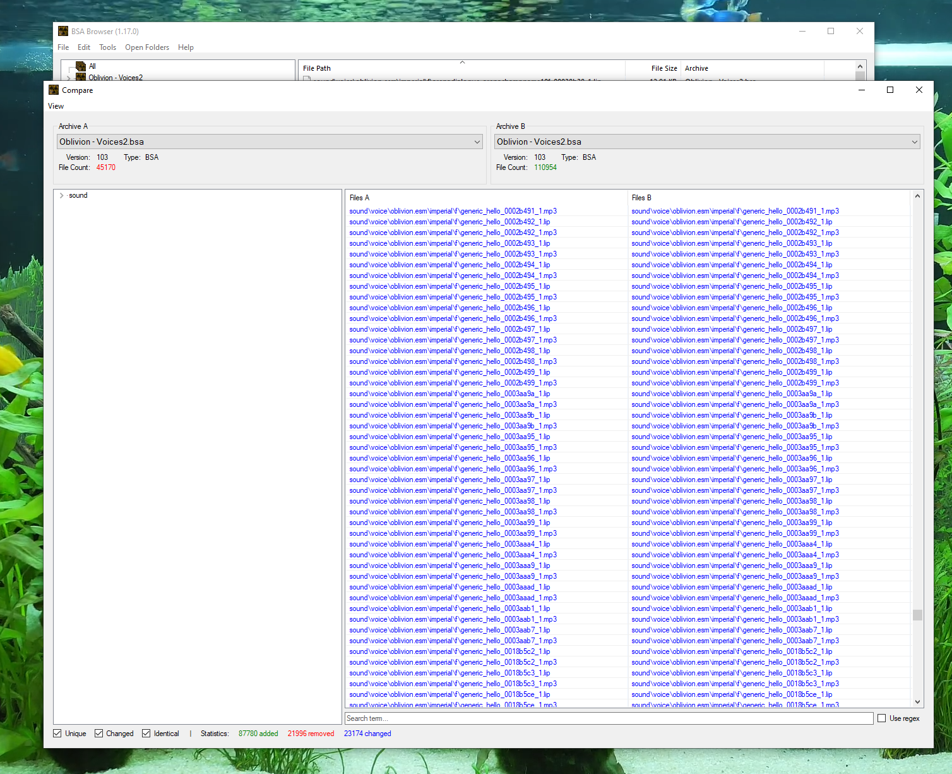The height and width of the screenshot is (774, 952).
Task: Click scroll up arrow of file list
Action: [917, 197]
